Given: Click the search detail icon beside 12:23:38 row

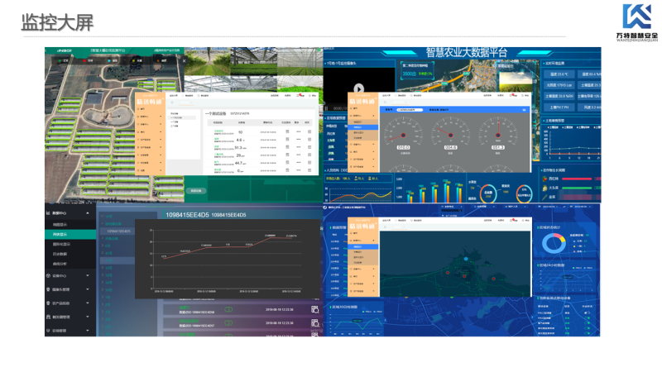Looking at the screenshot, I should [x=314, y=309].
